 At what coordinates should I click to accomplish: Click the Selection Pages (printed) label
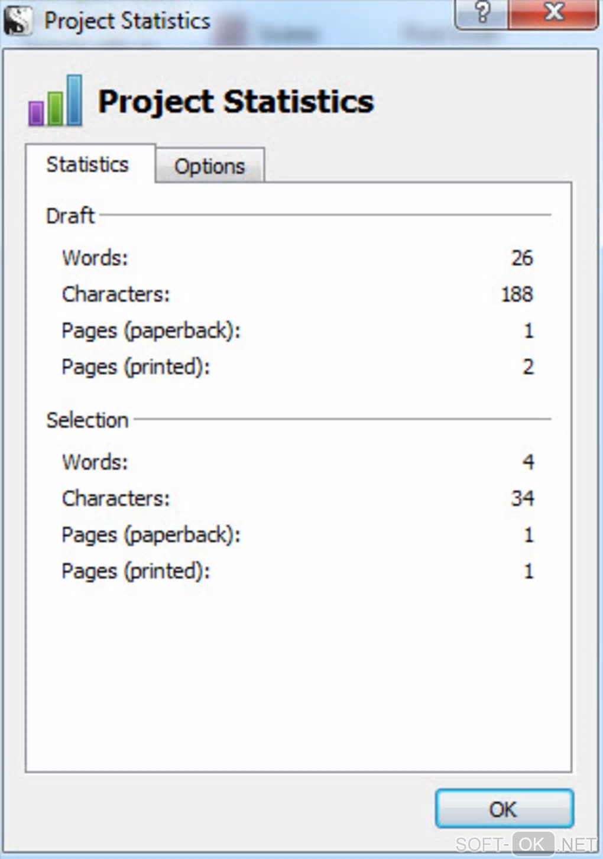(x=135, y=571)
